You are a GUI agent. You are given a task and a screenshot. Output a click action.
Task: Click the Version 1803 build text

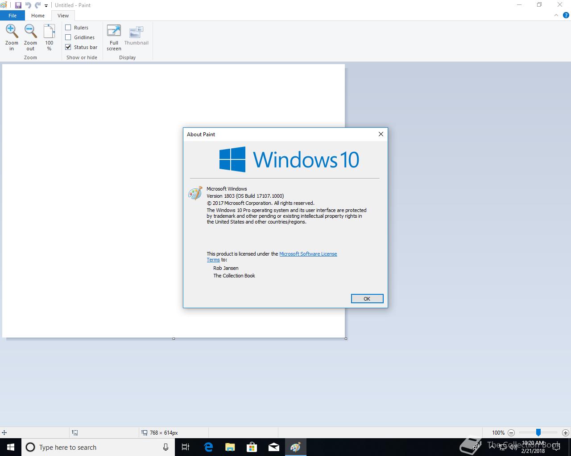point(245,196)
